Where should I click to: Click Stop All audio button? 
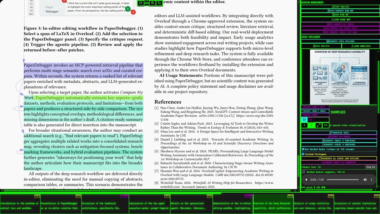coord(371,167)
